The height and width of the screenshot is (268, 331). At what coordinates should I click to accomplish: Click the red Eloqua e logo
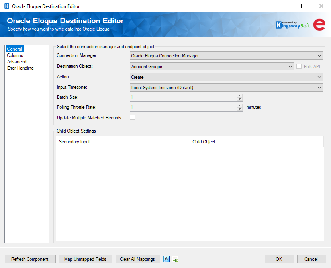[x=319, y=25]
